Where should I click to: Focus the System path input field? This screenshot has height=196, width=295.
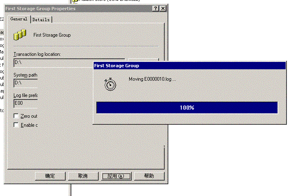click(25, 83)
